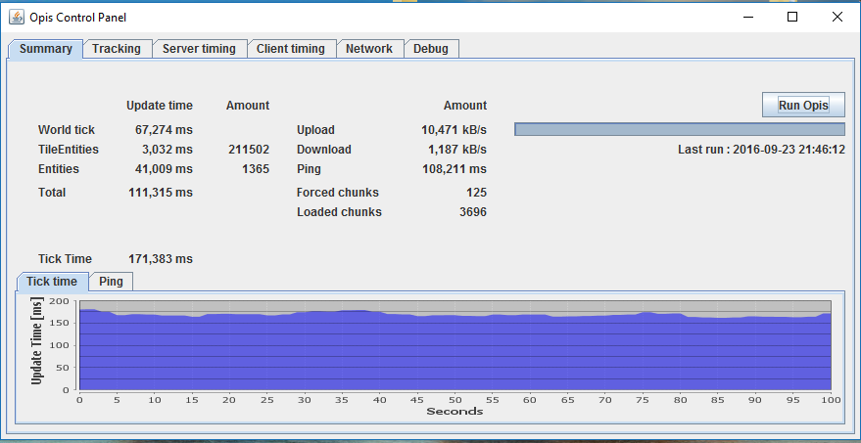The image size is (861, 443).
Task: Switch to the Network tab
Action: click(x=369, y=49)
